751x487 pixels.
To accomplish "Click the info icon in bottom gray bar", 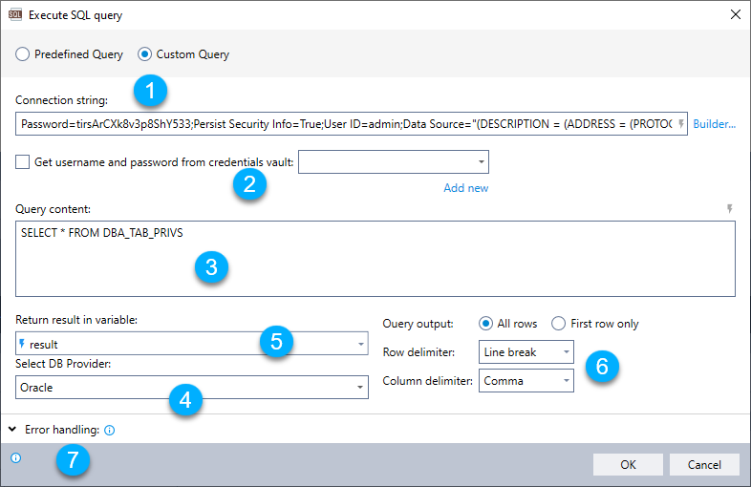I will 15,458.
